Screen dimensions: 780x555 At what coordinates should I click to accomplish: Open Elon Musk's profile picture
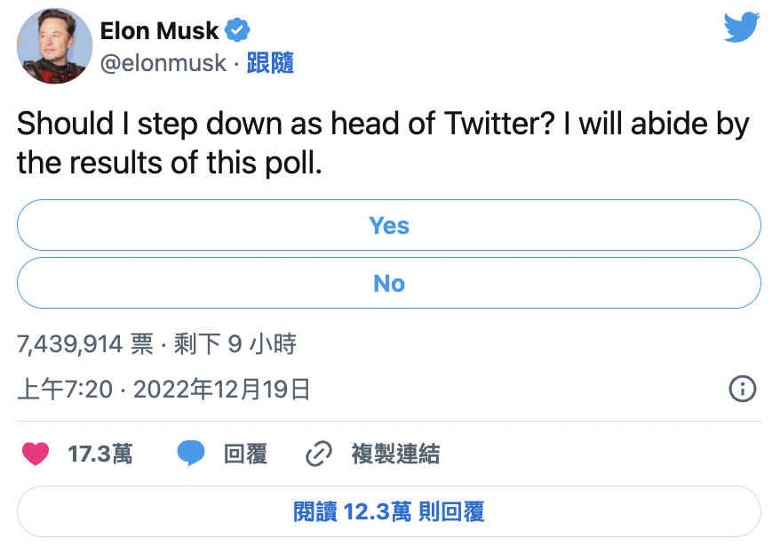[55, 46]
